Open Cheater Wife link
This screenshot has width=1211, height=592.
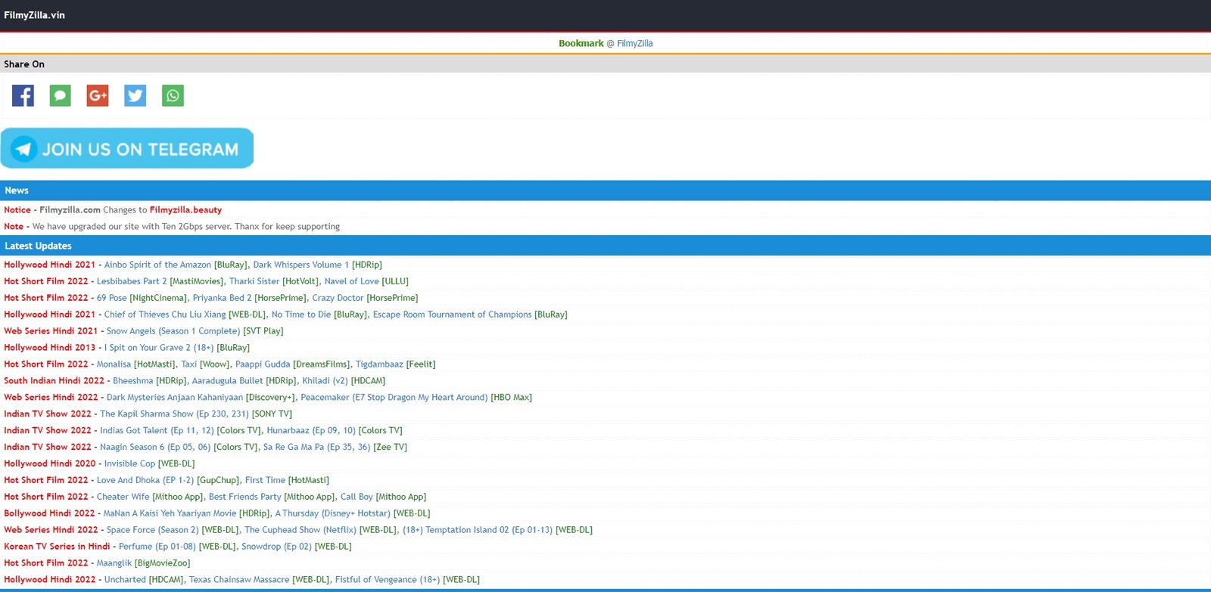[123, 497]
